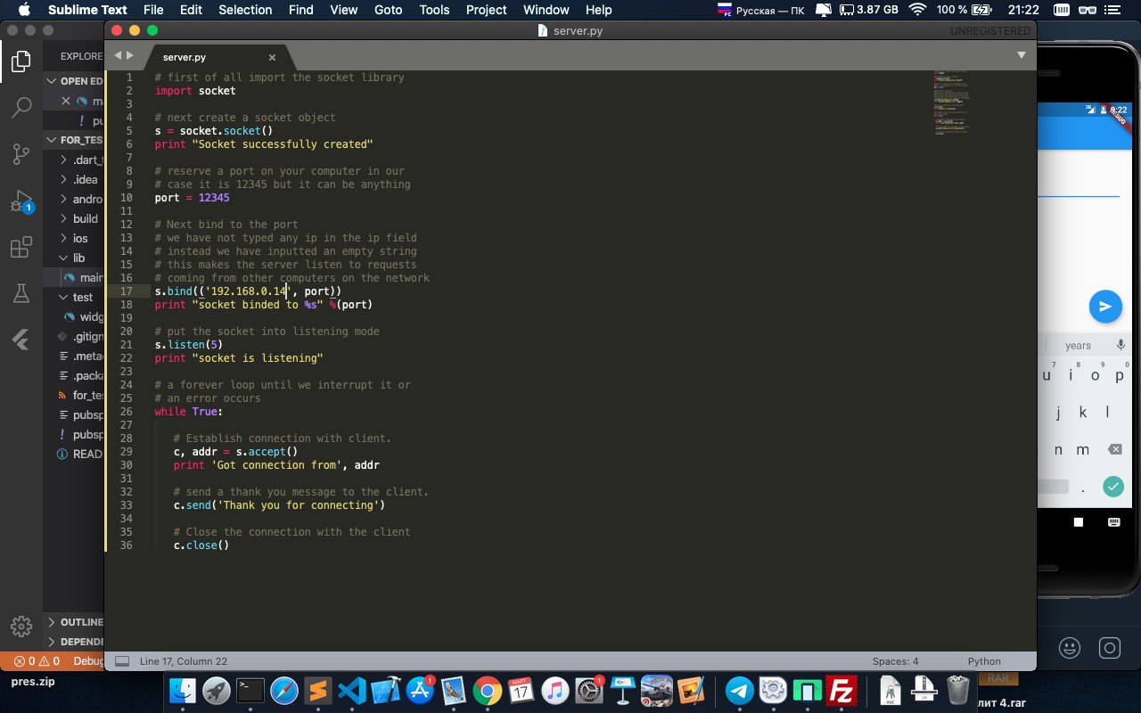Screen dimensions: 1141x713
Task: Open Google Chrome from the Dock
Action: pos(487,691)
